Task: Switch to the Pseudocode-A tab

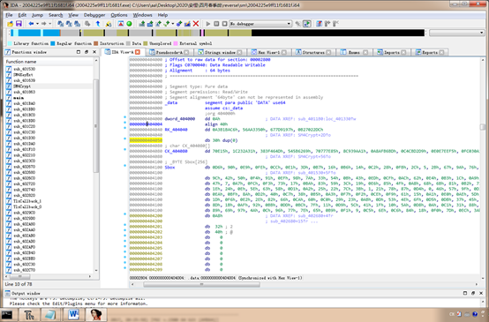Action: (169, 52)
